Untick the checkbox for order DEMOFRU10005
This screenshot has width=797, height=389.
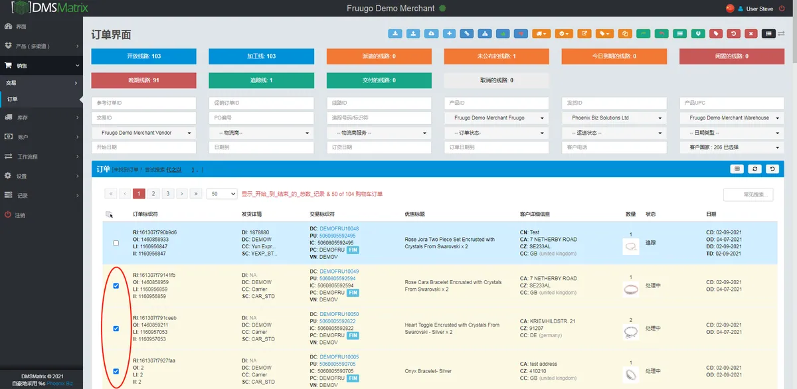(116, 371)
